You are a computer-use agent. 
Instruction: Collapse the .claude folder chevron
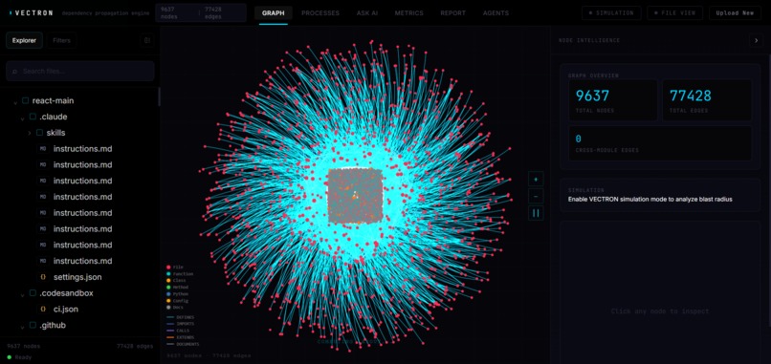(23, 118)
